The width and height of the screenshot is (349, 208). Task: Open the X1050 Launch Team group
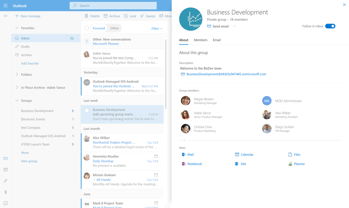46,144
